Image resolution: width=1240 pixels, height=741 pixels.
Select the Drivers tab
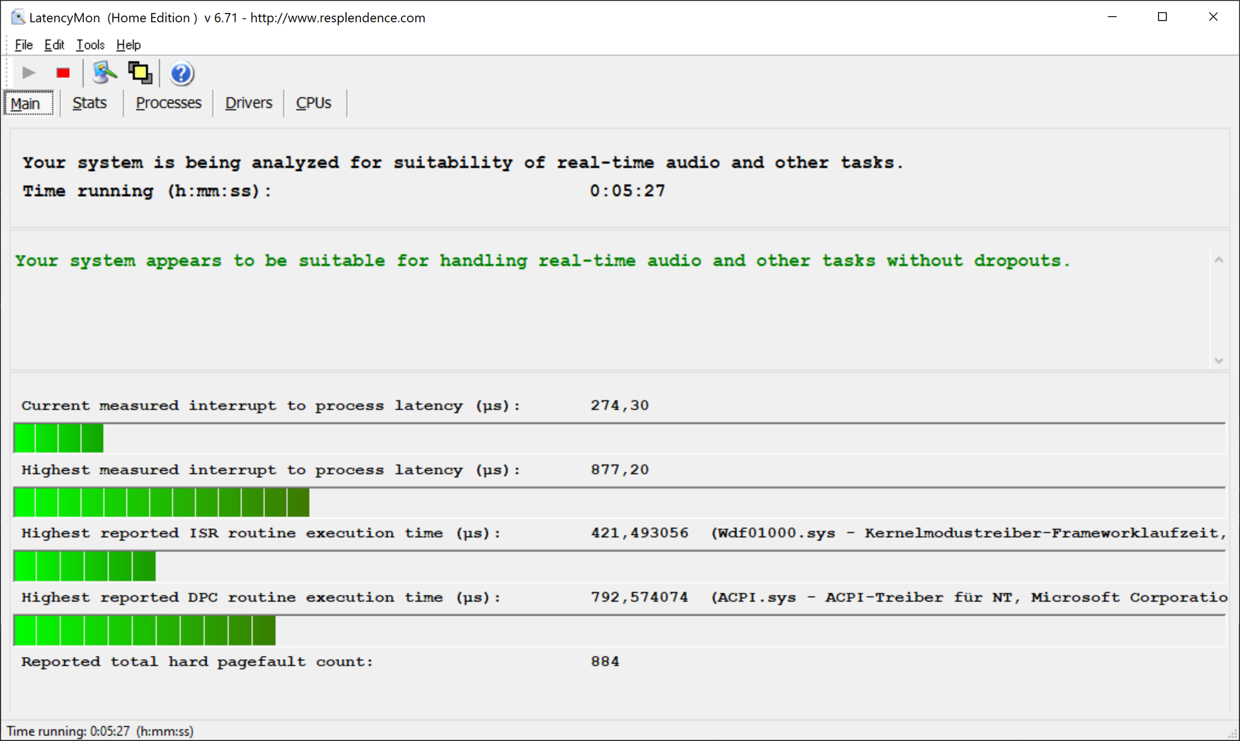click(x=249, y=103)
